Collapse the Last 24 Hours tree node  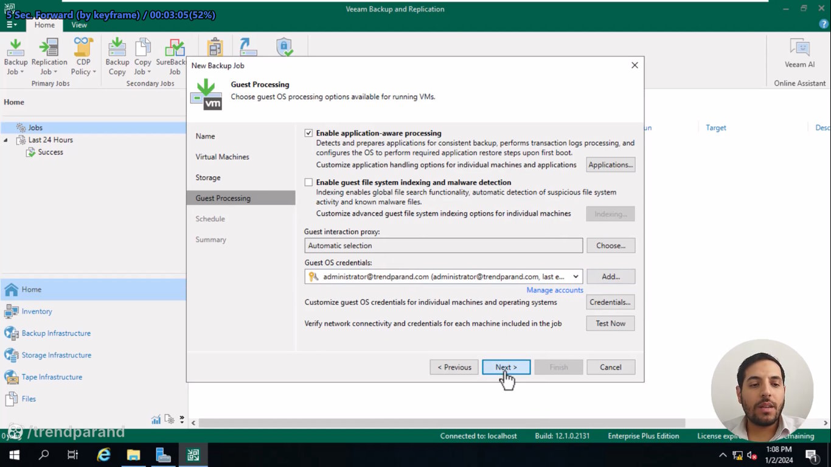[6, 140]
